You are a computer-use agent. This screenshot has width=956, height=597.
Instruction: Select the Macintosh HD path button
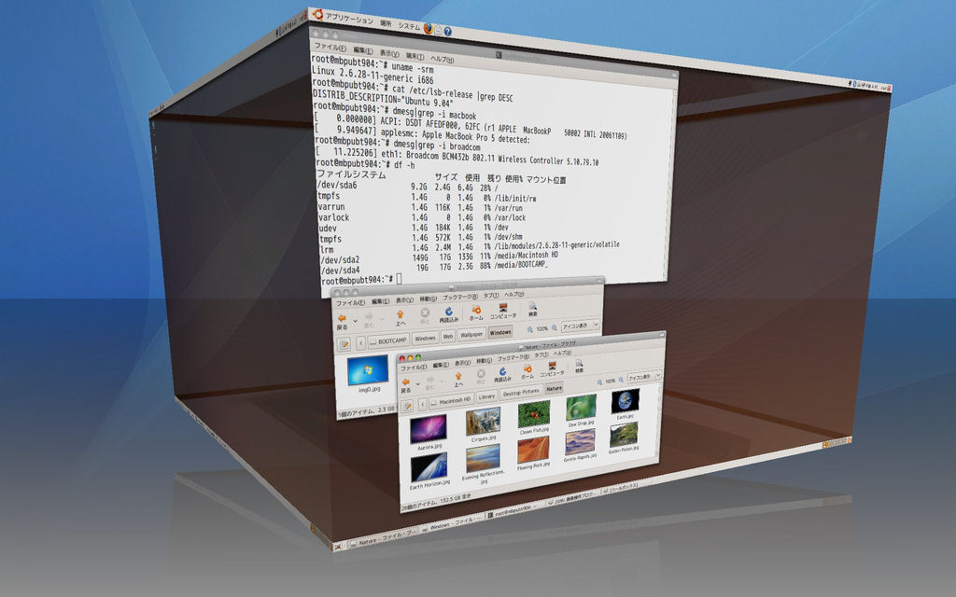pyautogui.click(x=452, y=401)
